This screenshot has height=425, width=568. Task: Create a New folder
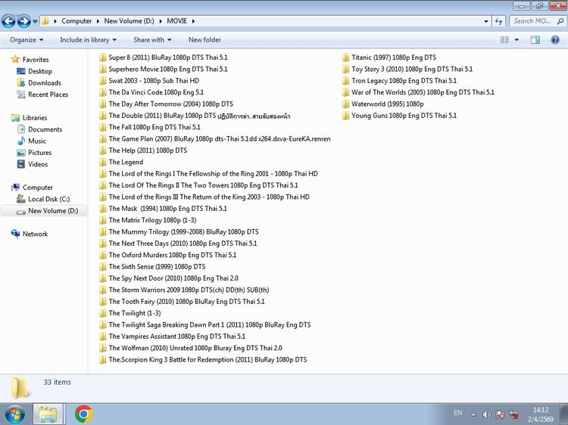pyautogui.click(x=204, y=40)
